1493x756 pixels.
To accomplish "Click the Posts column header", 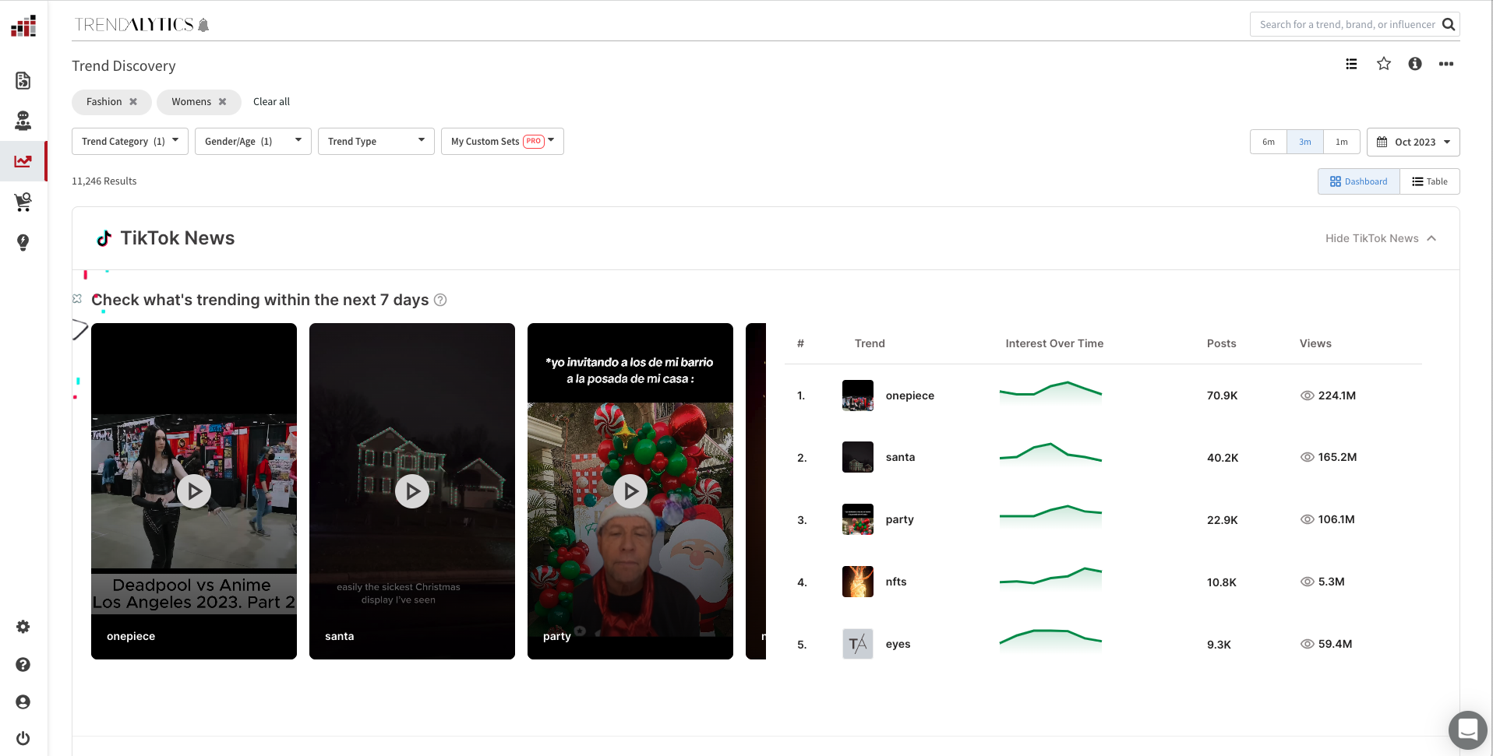I will [1222, 343].
